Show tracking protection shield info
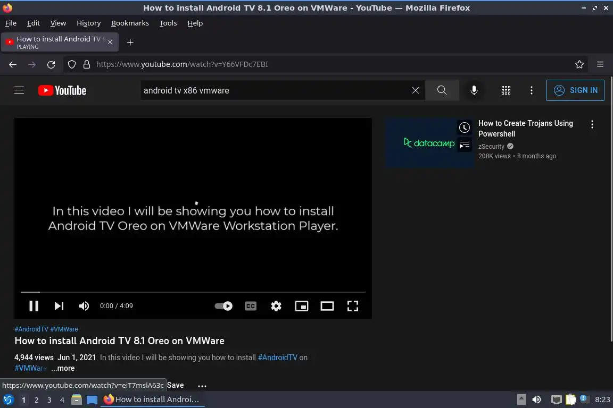This screenshot has width=613, height=408. (71, 64)
